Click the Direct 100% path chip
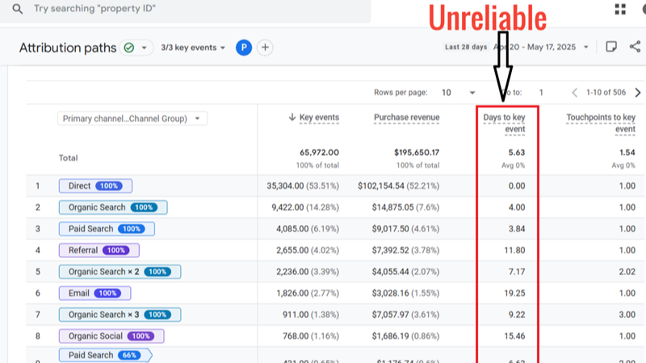The width and height of the screenshot is (646, 363). [95, 186]
